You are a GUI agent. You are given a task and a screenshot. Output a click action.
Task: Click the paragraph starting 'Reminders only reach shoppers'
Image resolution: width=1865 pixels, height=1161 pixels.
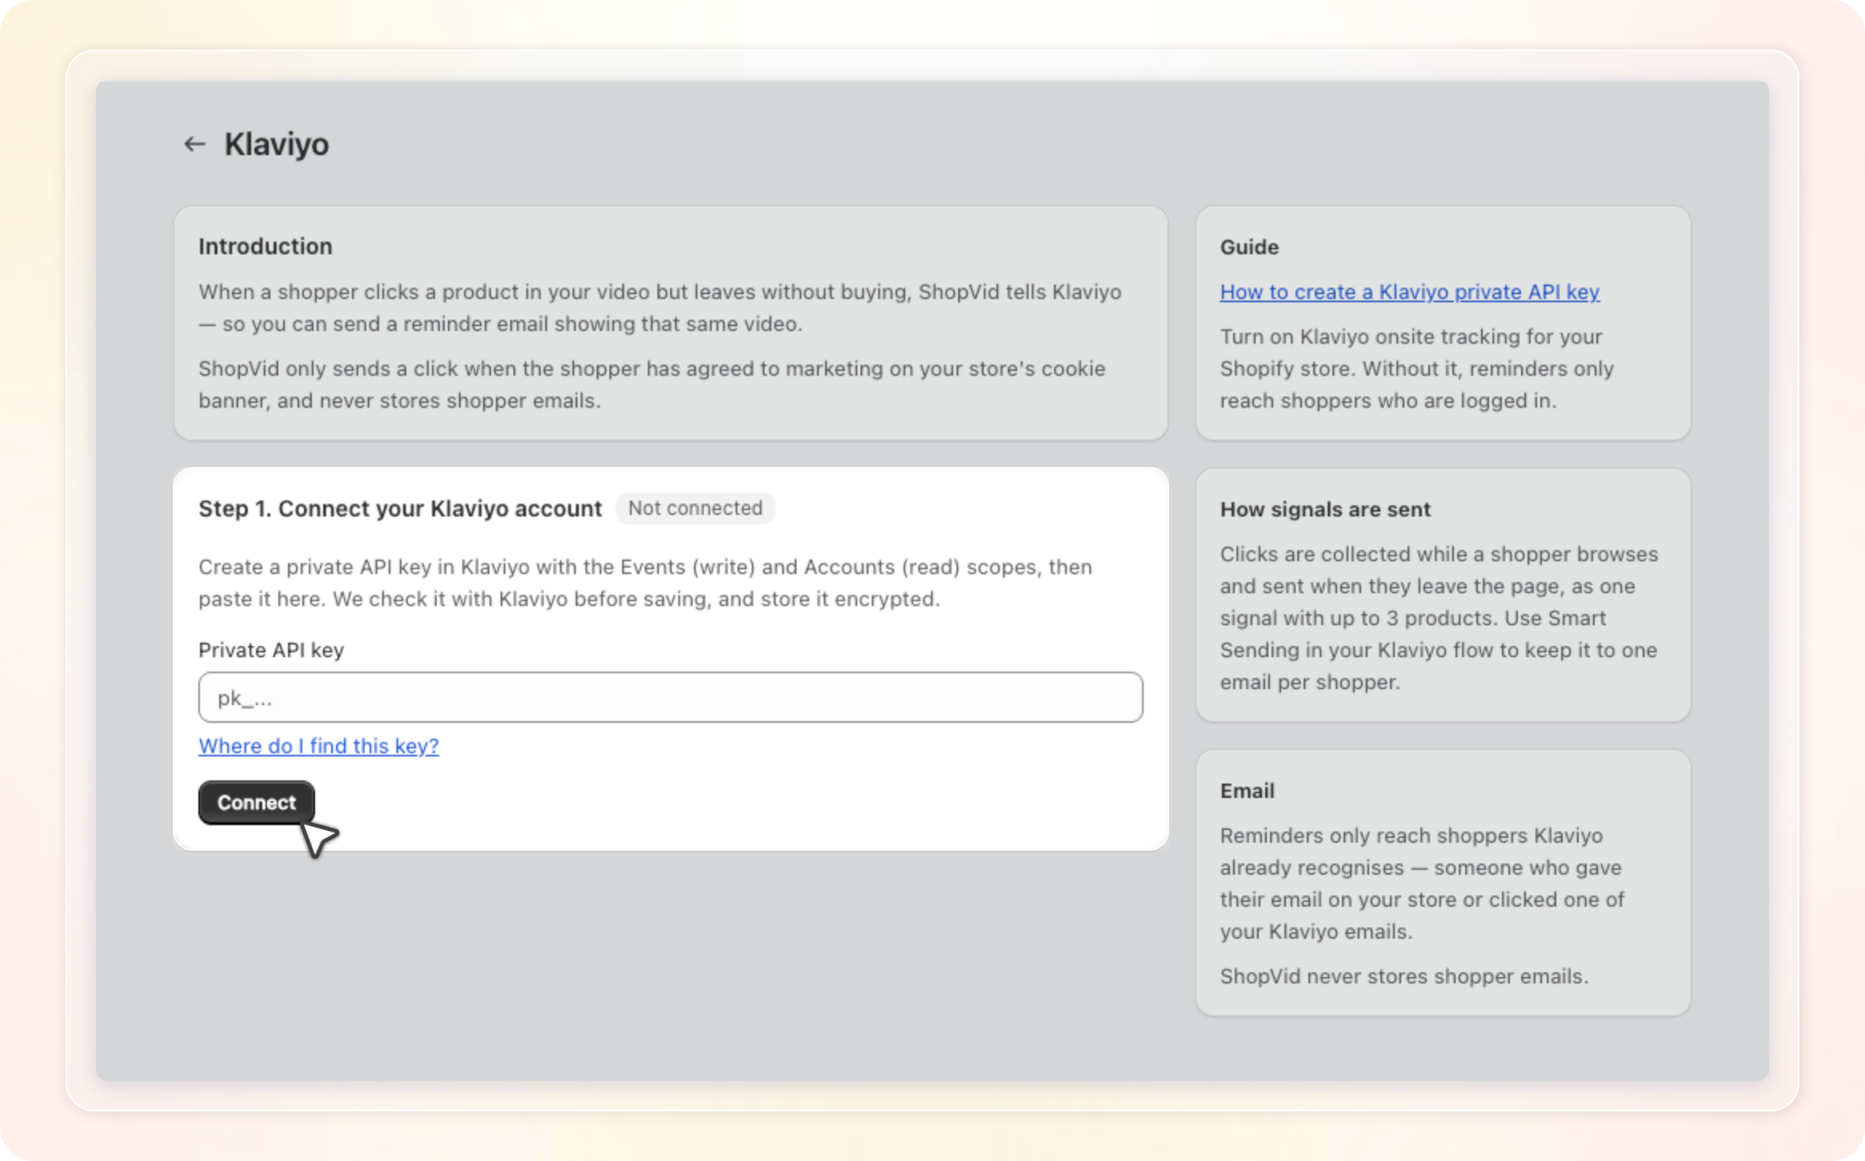pyautogui.click(x=1422, y=884)
